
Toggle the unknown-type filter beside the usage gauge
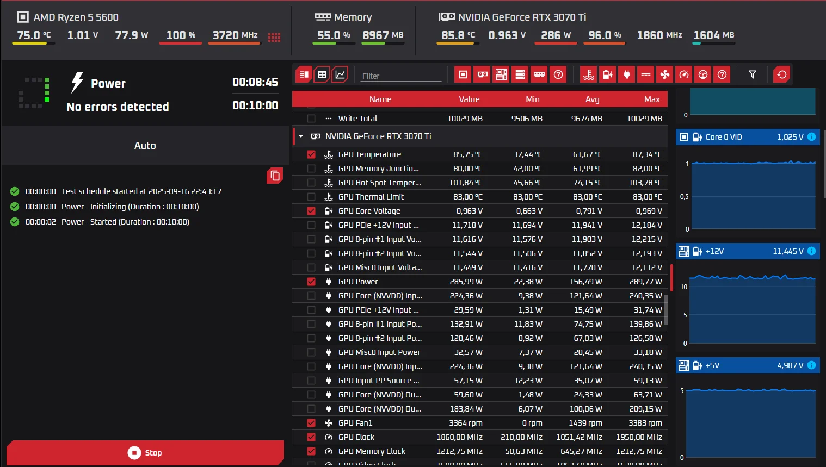coord(722,74)
